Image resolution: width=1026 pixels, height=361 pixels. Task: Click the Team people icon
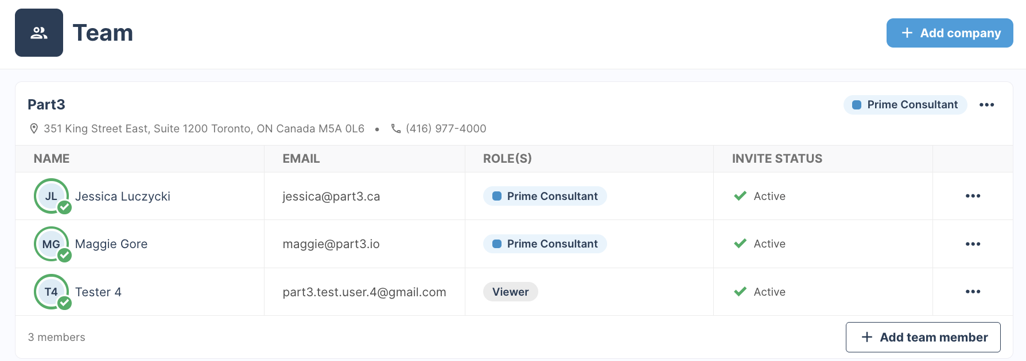(39, 33)
